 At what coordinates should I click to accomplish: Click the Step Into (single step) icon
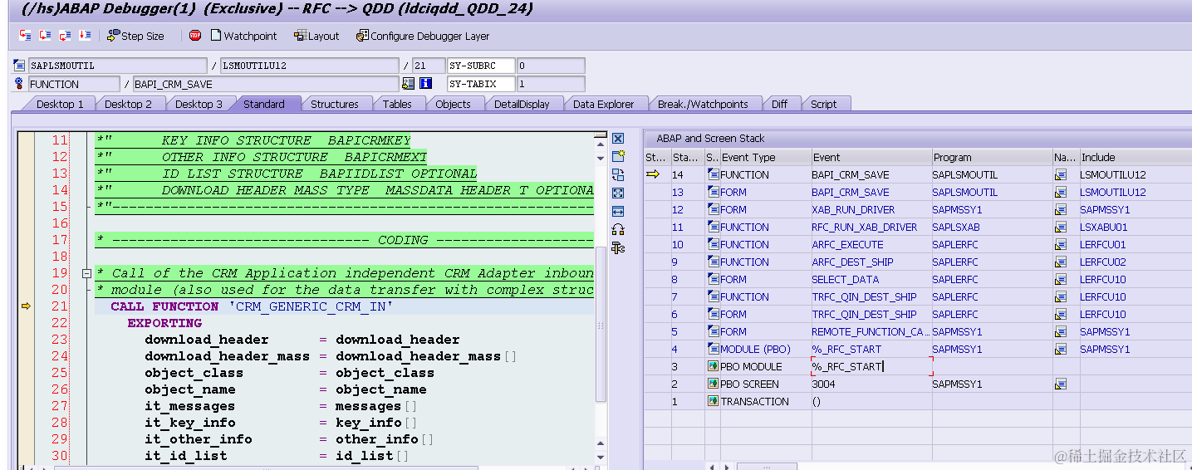(x=25, y=36)
